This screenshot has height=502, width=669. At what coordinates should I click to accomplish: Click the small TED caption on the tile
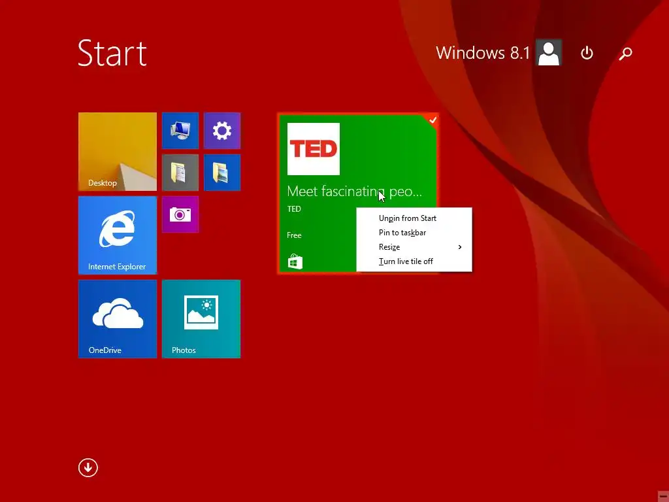coord(294,209)
